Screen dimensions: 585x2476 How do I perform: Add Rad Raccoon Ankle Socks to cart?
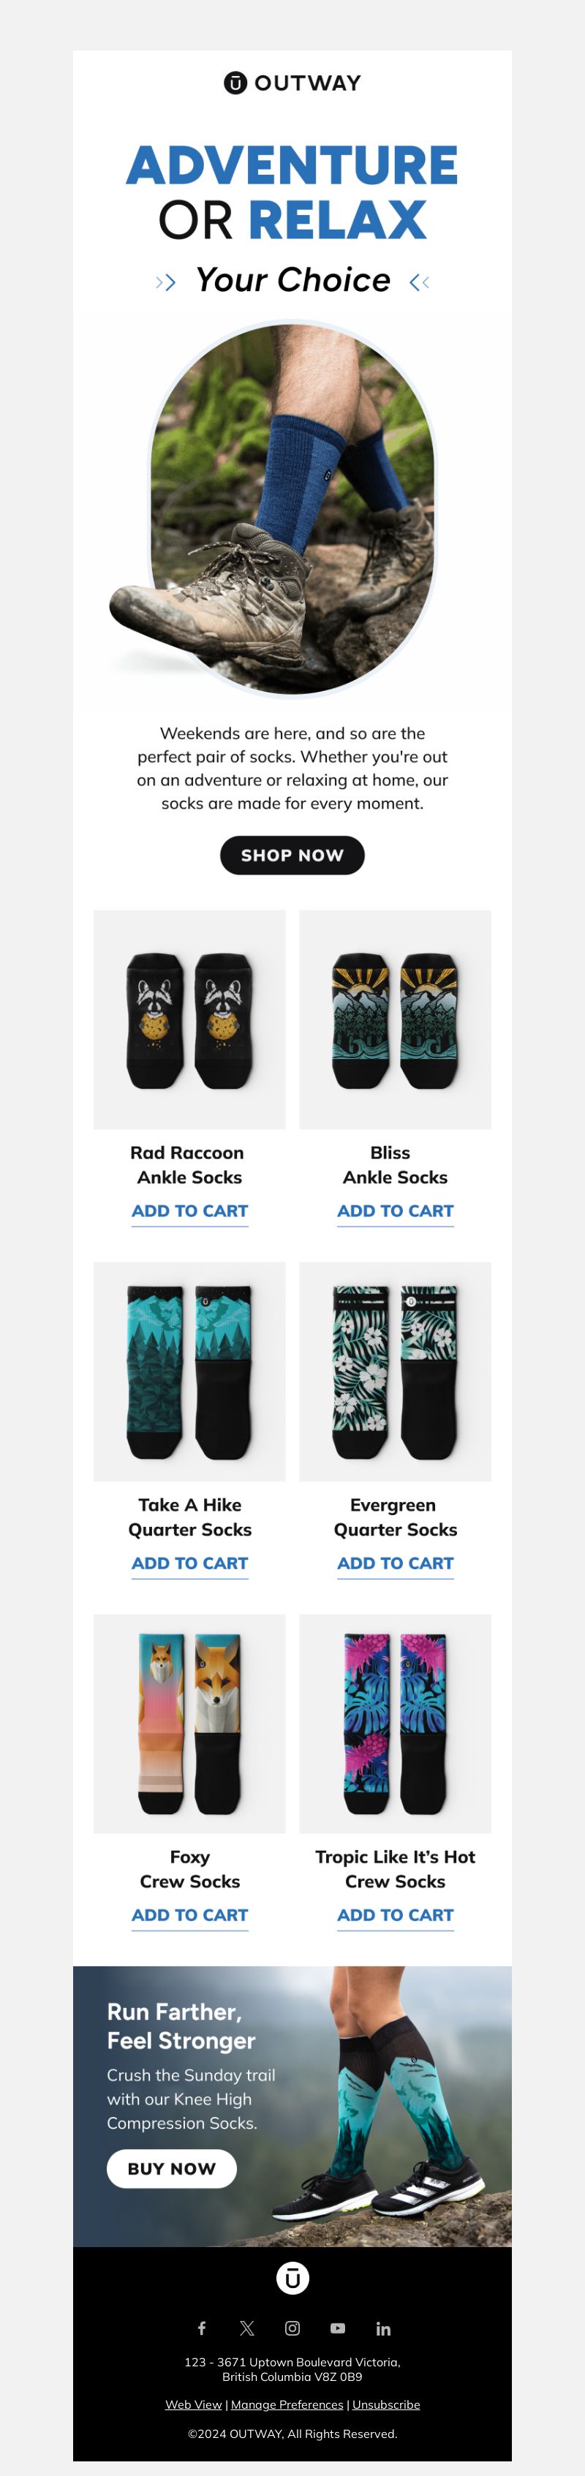pyautogui.click(x=189, y=1211)
